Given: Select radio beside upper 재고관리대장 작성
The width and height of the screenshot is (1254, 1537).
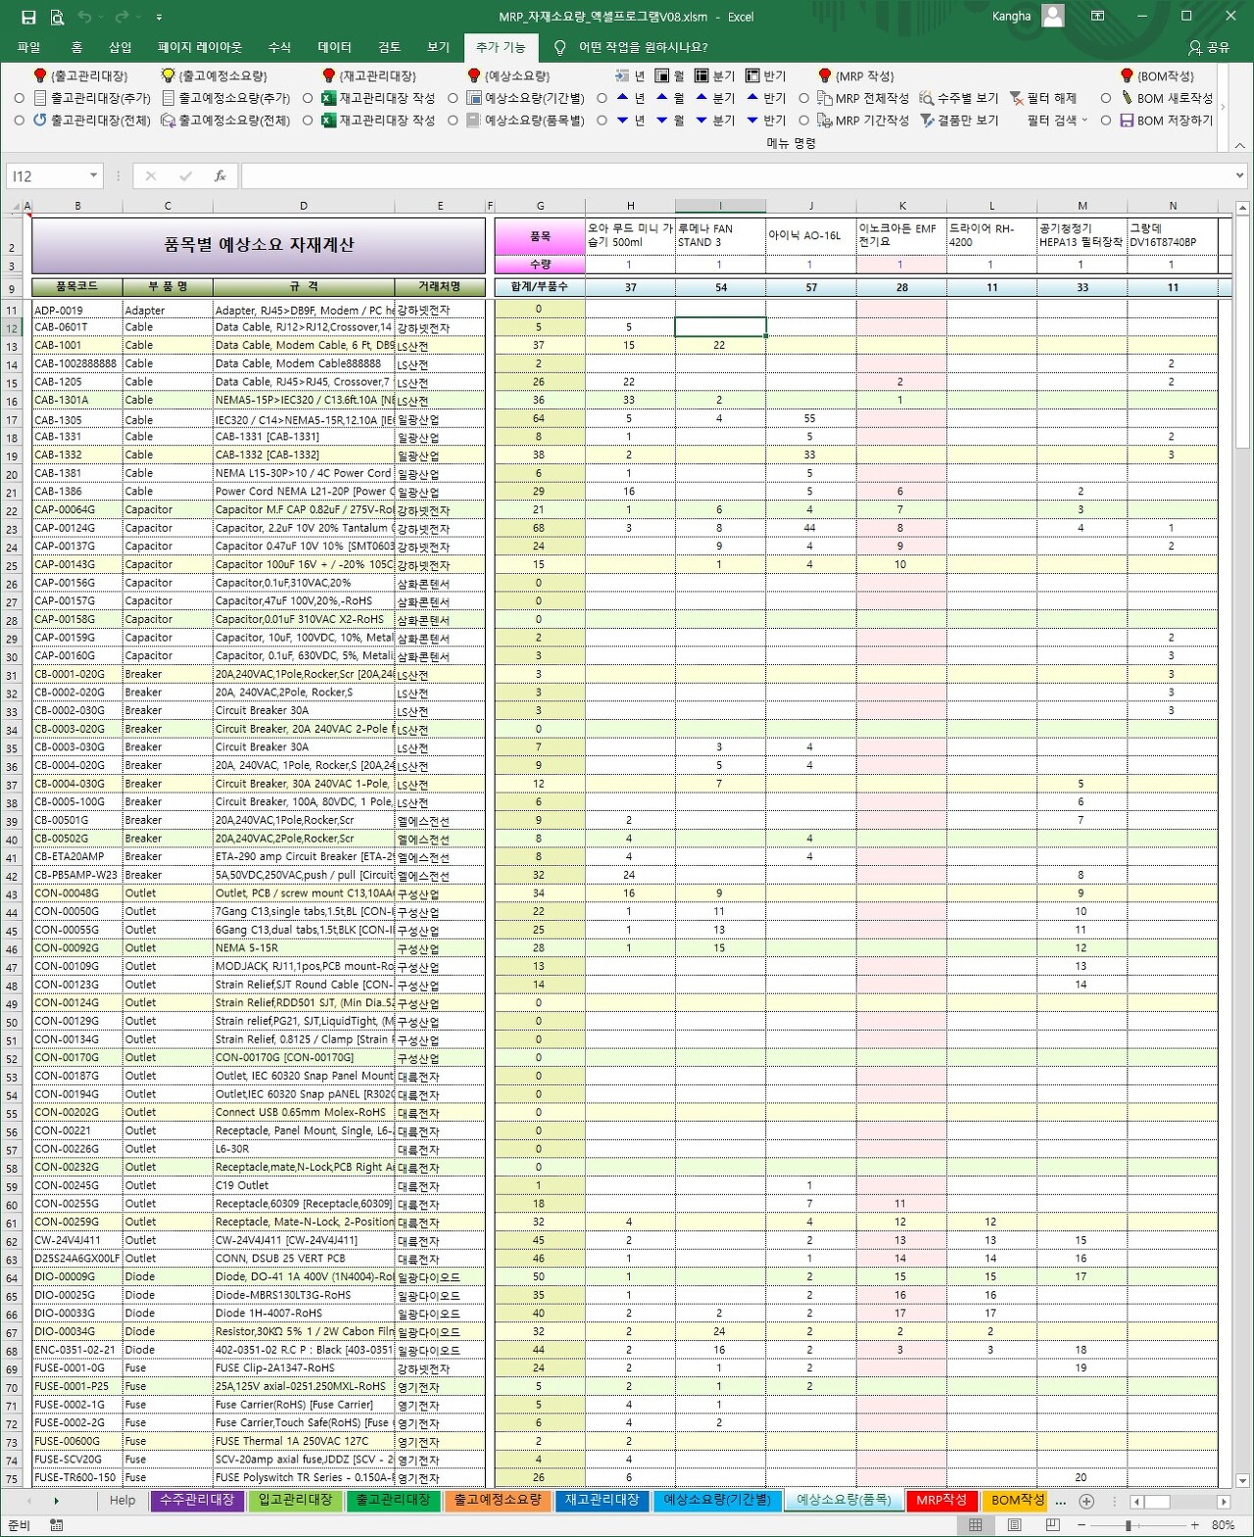Looking at the screenshot, I should pyautogui.click(x=308, y=98).
